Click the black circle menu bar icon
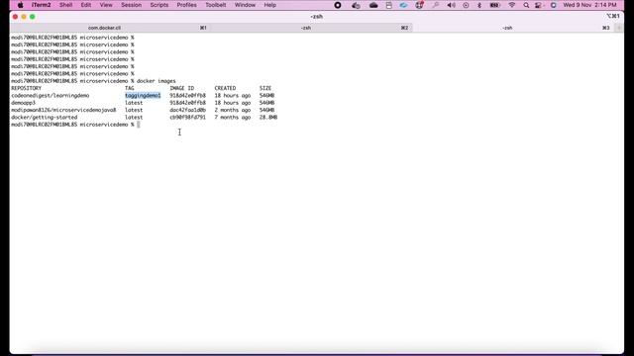The image size is (634, 356). point(338,5)
